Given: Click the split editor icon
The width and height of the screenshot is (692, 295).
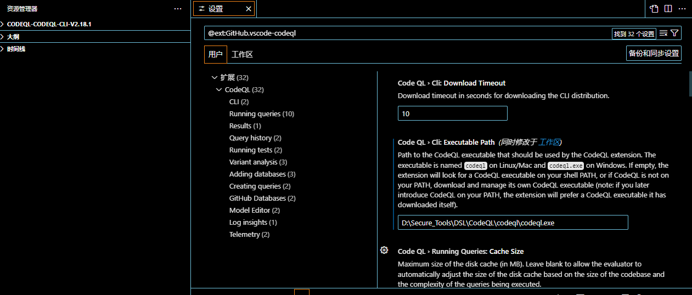Looking at the screenshot, I should pos(668,9).
